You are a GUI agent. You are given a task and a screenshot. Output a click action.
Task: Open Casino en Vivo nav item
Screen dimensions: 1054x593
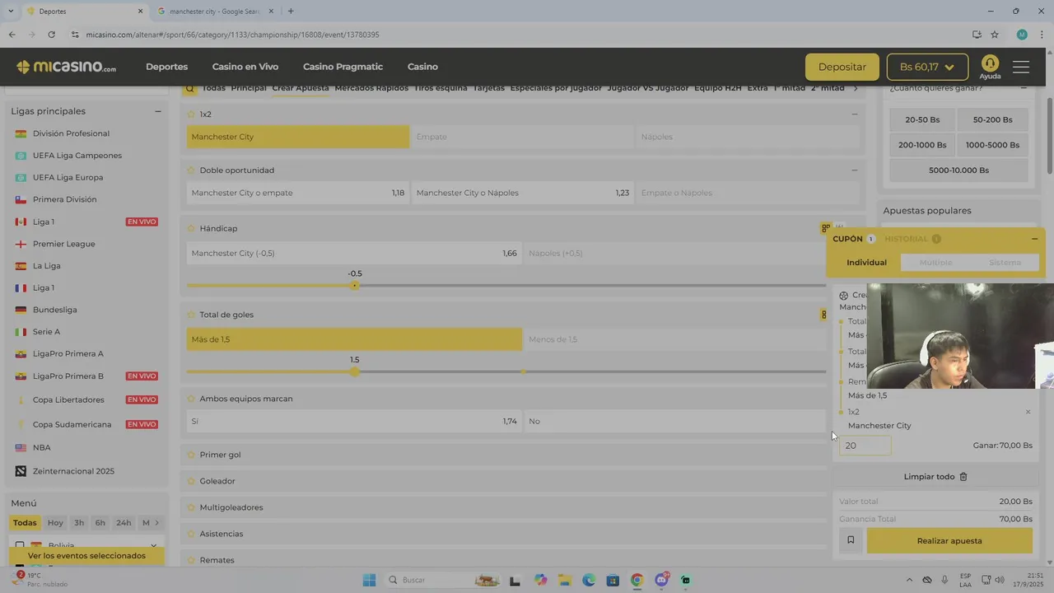point(245,67)
